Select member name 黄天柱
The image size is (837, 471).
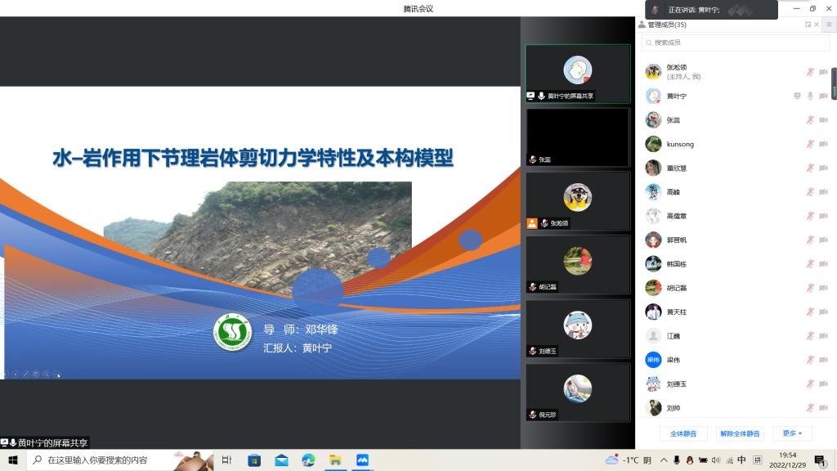(676, 312)
